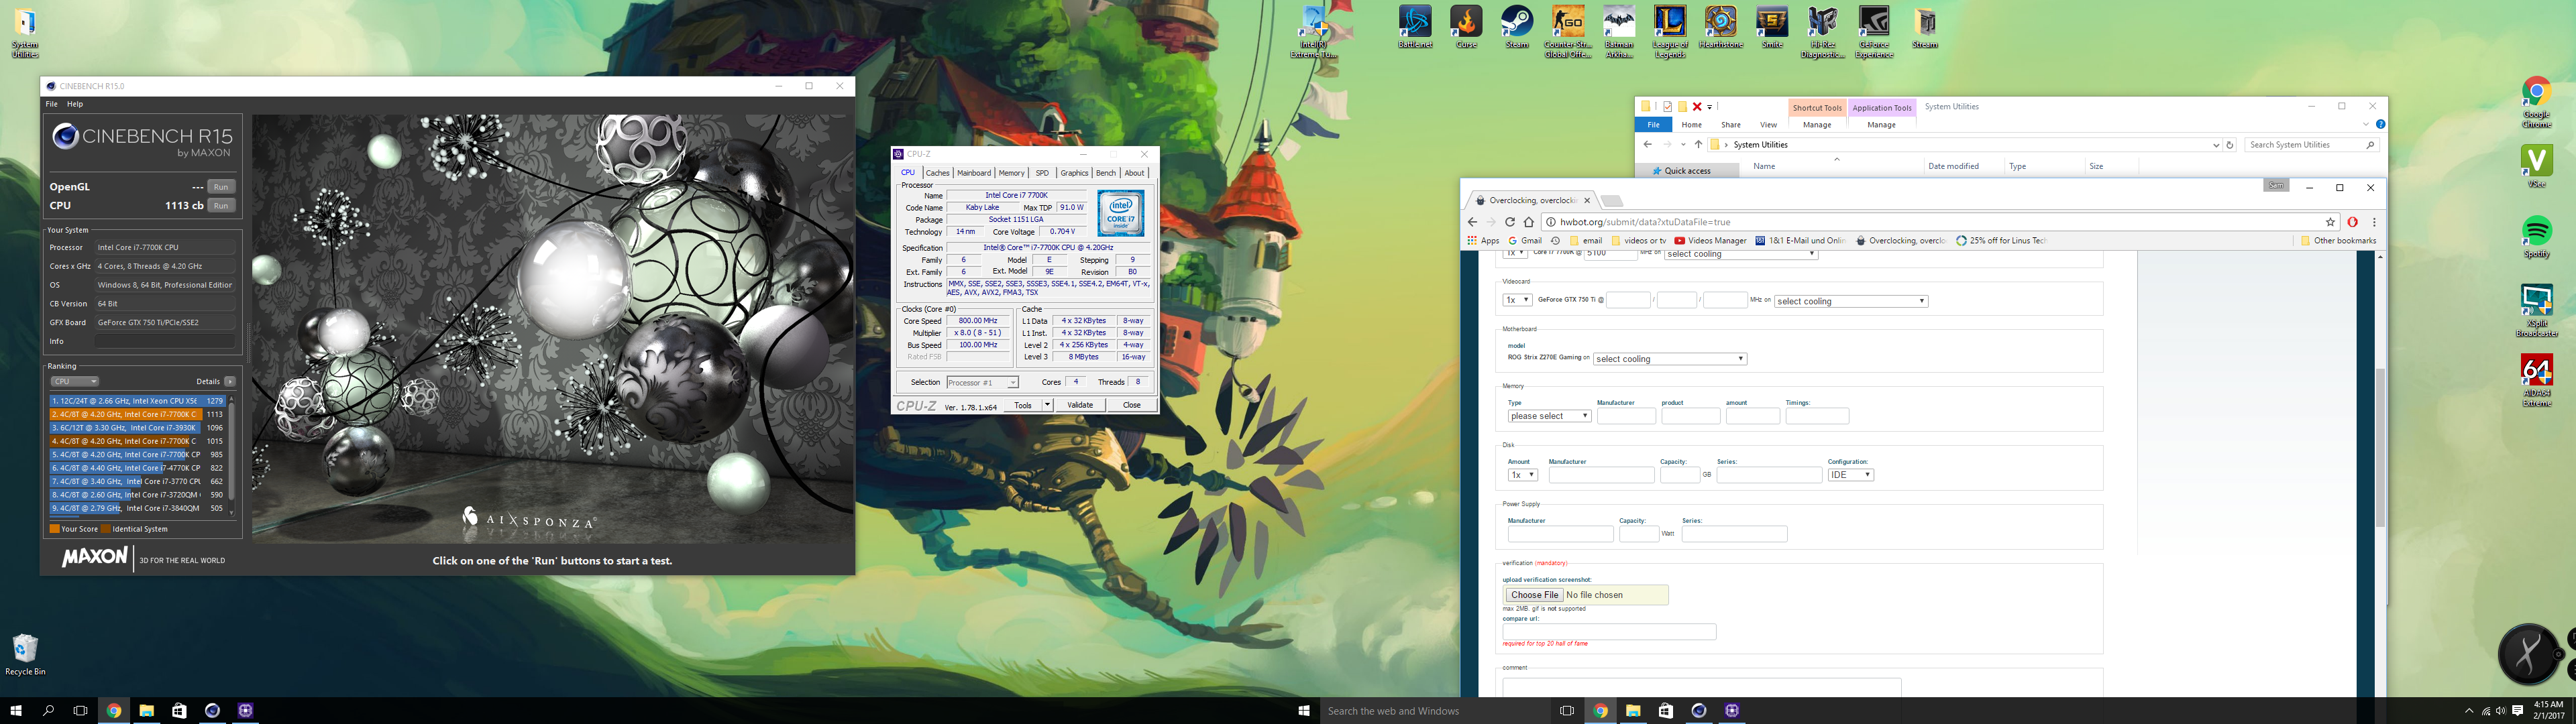Screen dimensions: 2576x724
Task: Select the Batman Arkham desktop shortcut
Action: [1619, 32]
